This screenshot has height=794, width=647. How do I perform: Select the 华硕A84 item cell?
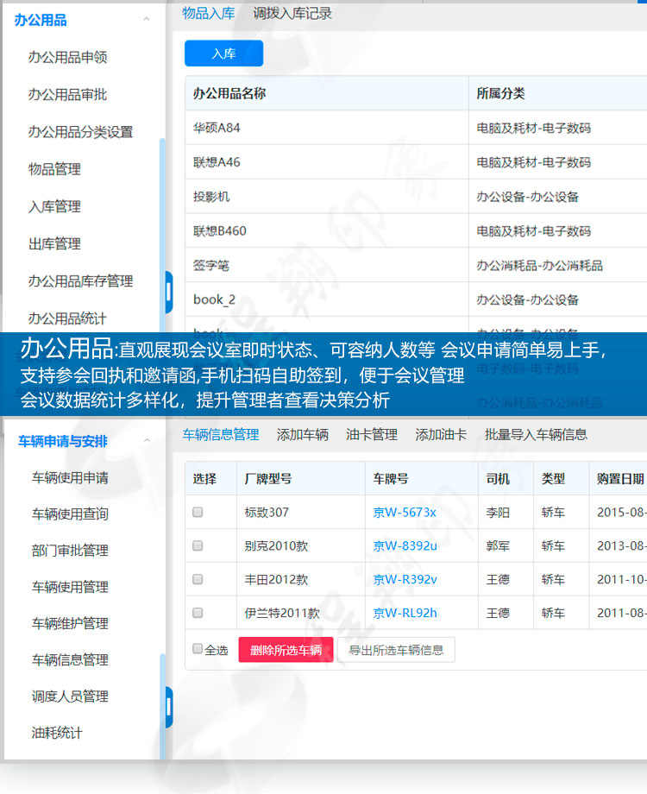[x=327, y=128]
